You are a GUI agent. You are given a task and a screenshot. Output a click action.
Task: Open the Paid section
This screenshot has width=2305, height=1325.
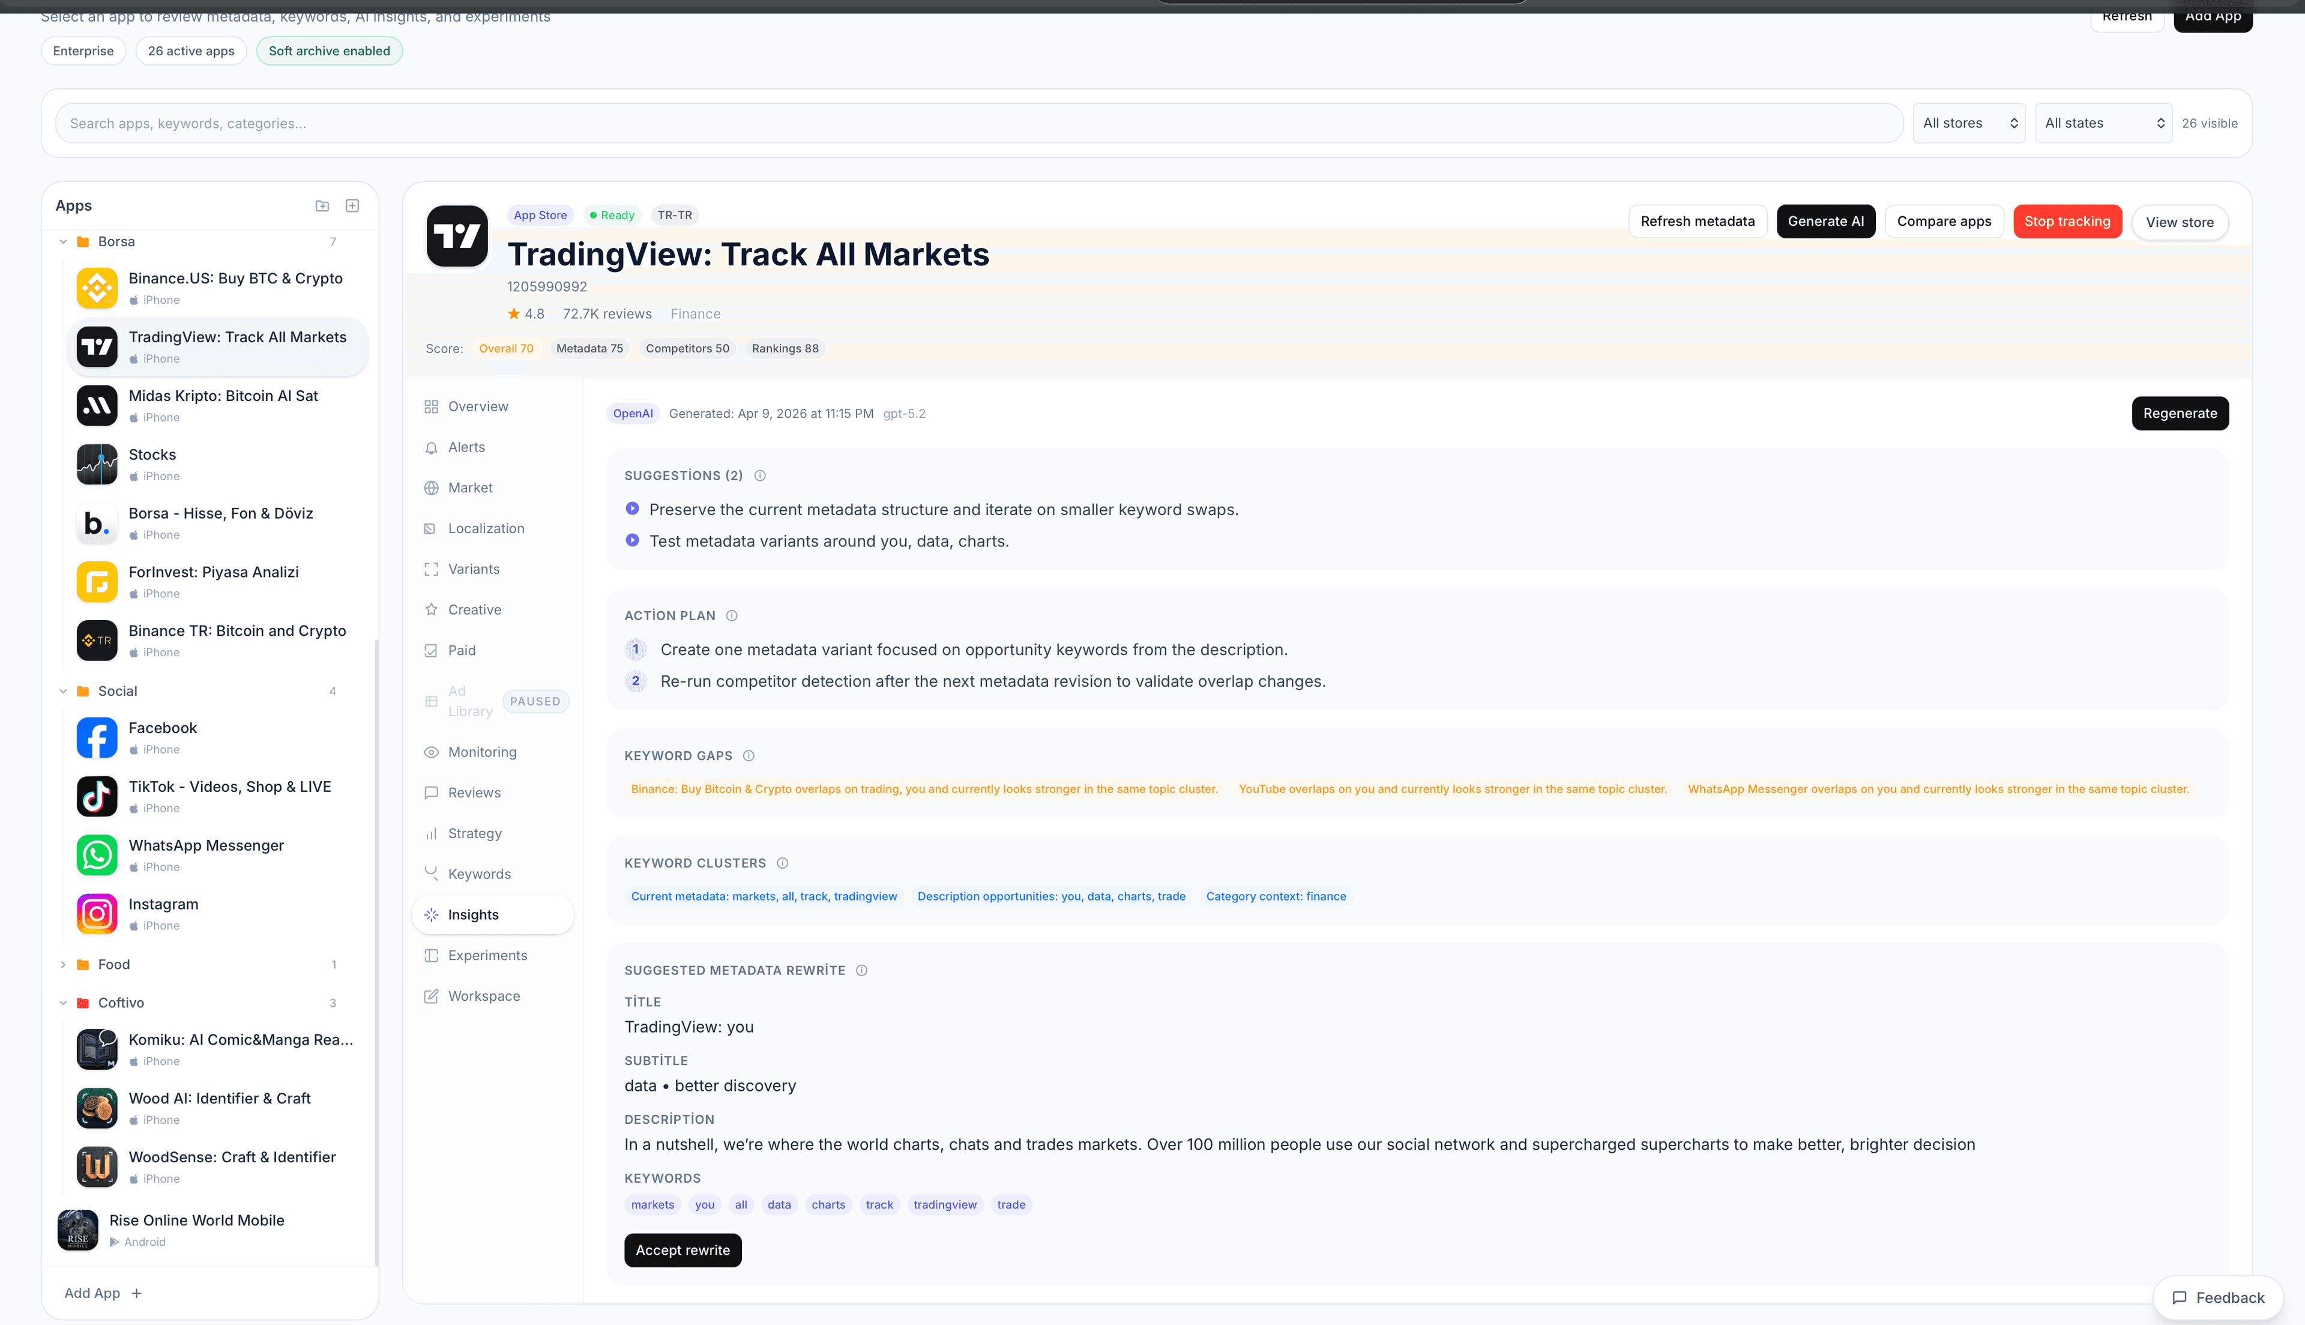click(492, 650)
